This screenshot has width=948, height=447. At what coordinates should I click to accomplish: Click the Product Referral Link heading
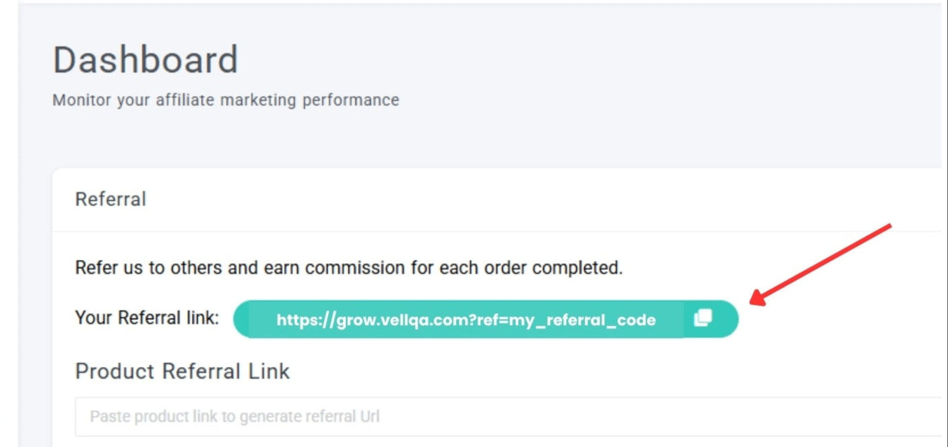point(183,372)
